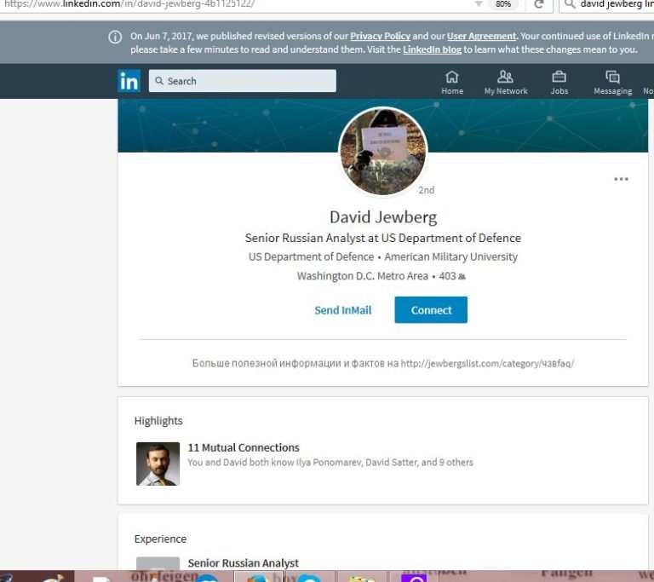The height and width of the screenshot is (582, 654).
Task: Open the Privacy Policy link
Action: pos(379,37)
